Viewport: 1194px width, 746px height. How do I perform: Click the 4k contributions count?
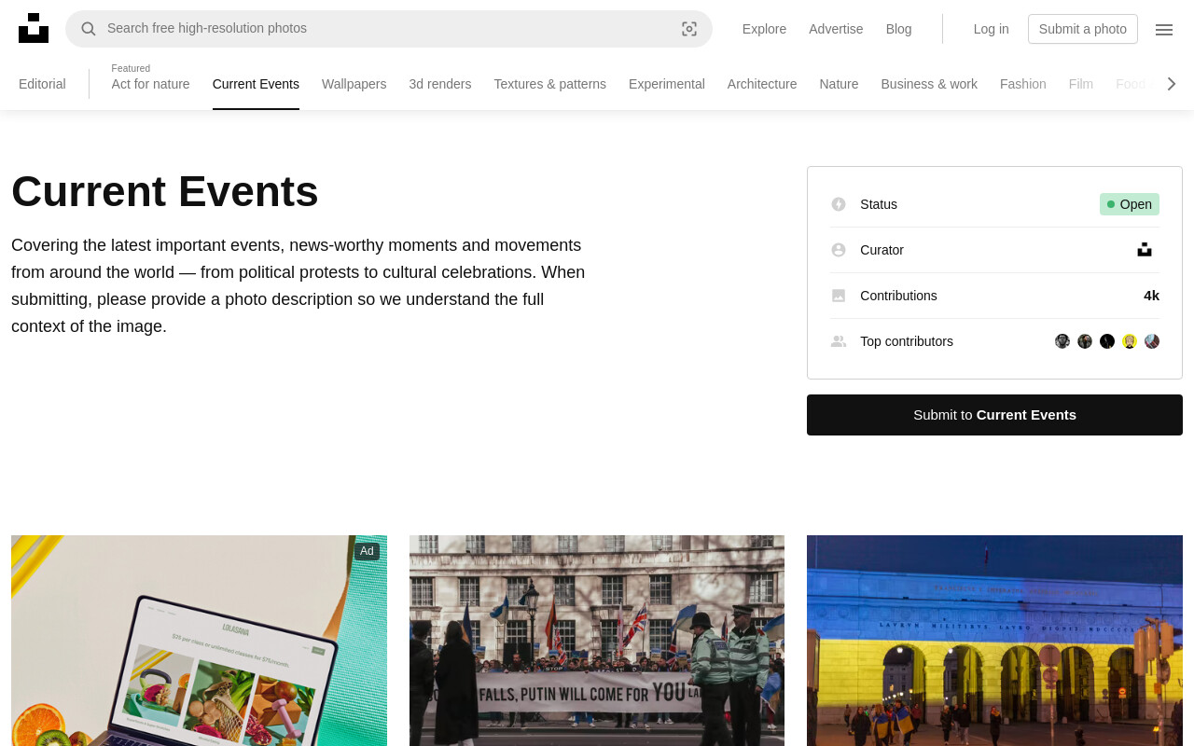coord(1151,296)
